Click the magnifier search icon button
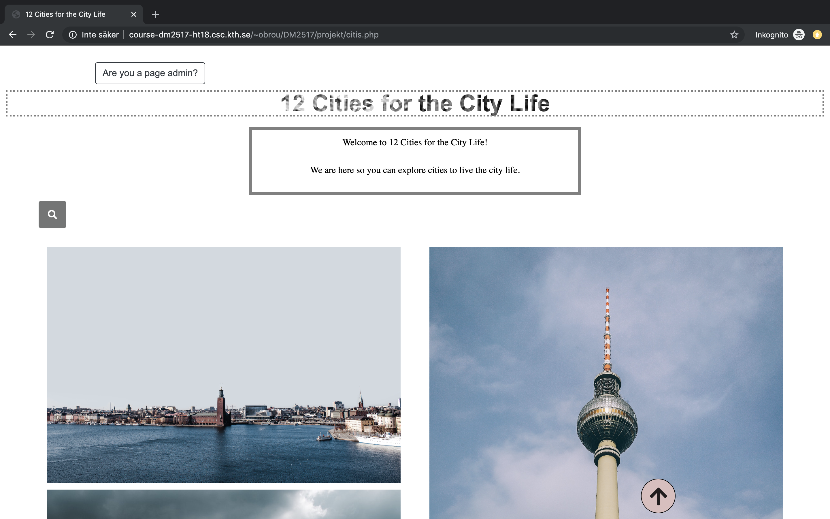 [x=52, y=215]
